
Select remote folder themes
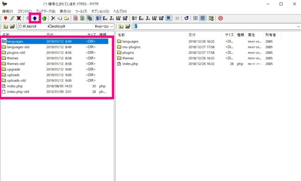pos(128,58)
